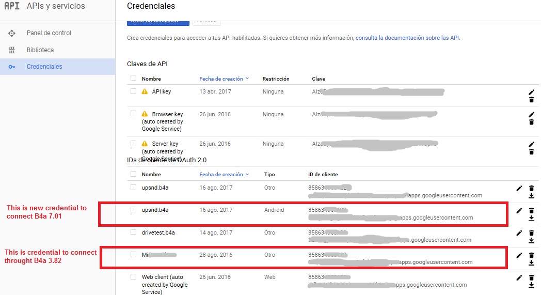Click the API logo in the header
541x295 pixels.
click(x=12, y=6)
